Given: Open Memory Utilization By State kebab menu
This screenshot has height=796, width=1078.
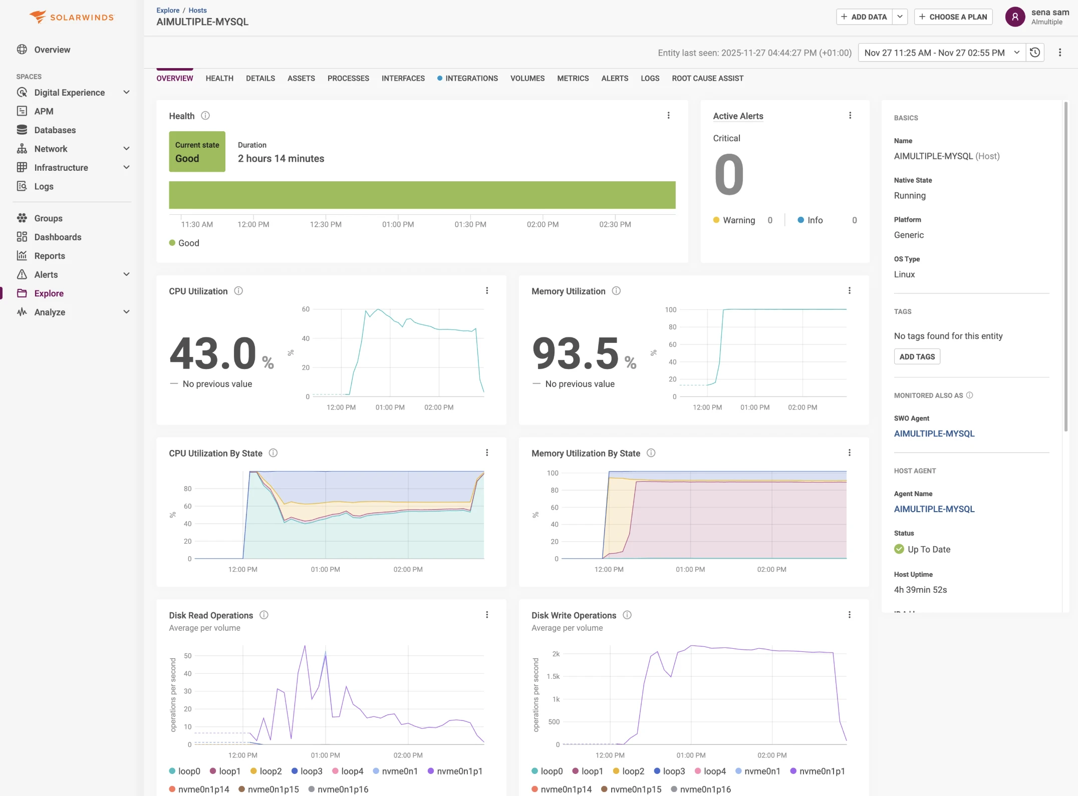Looking at the screenshot, I should pyautogui.click(x=850, y=453).
